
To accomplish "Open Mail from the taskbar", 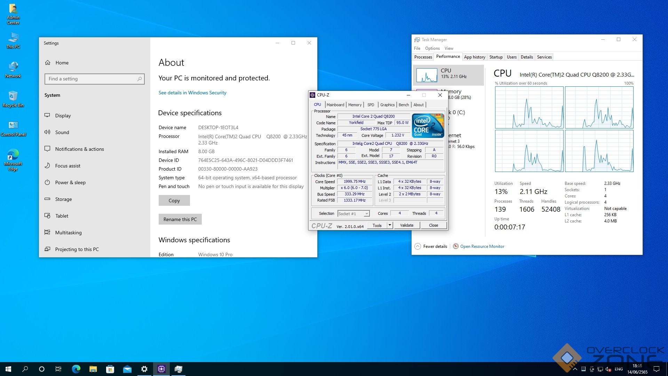I will pos(127,369).
